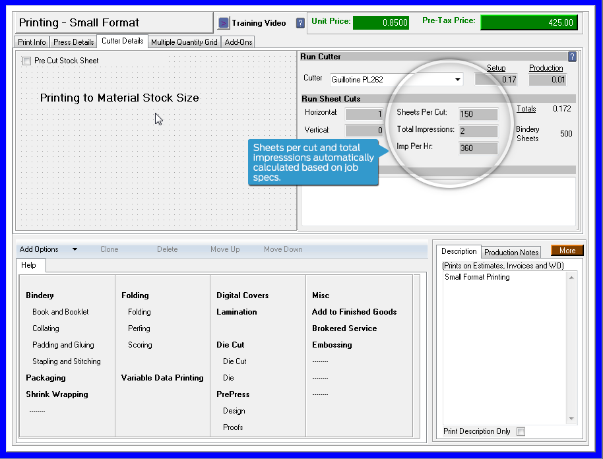
Task: Select the Multiple Quantity Grid tab
Action: tap(184, 41)
